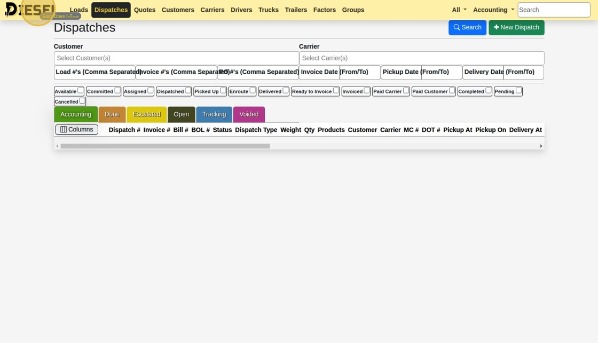Screen dimensions: 598x343
Task: Open the Columns chooser
Action: 77,130
